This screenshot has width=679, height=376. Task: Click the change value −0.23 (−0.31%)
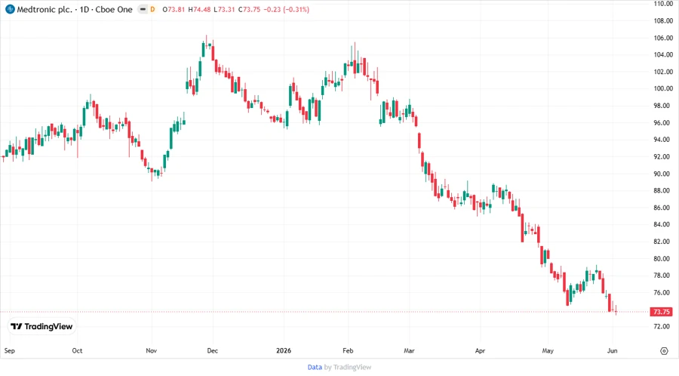pos(287,9)
